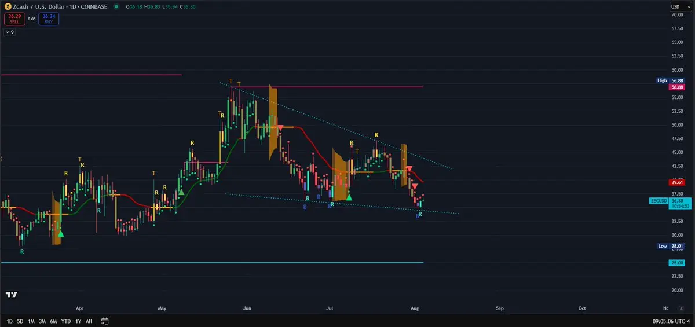
Task: Select the 1D date range
Action: (x=9, y=321)
